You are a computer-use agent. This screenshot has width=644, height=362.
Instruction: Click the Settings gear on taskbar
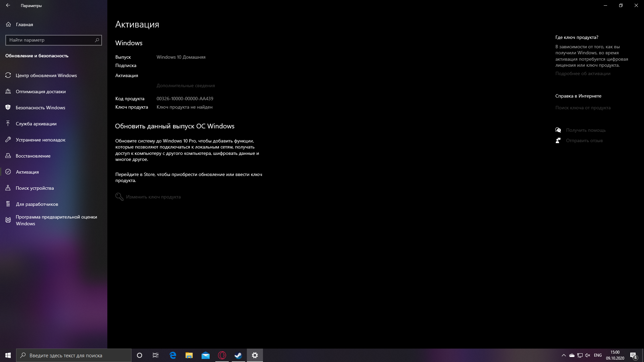coord(255,355)
